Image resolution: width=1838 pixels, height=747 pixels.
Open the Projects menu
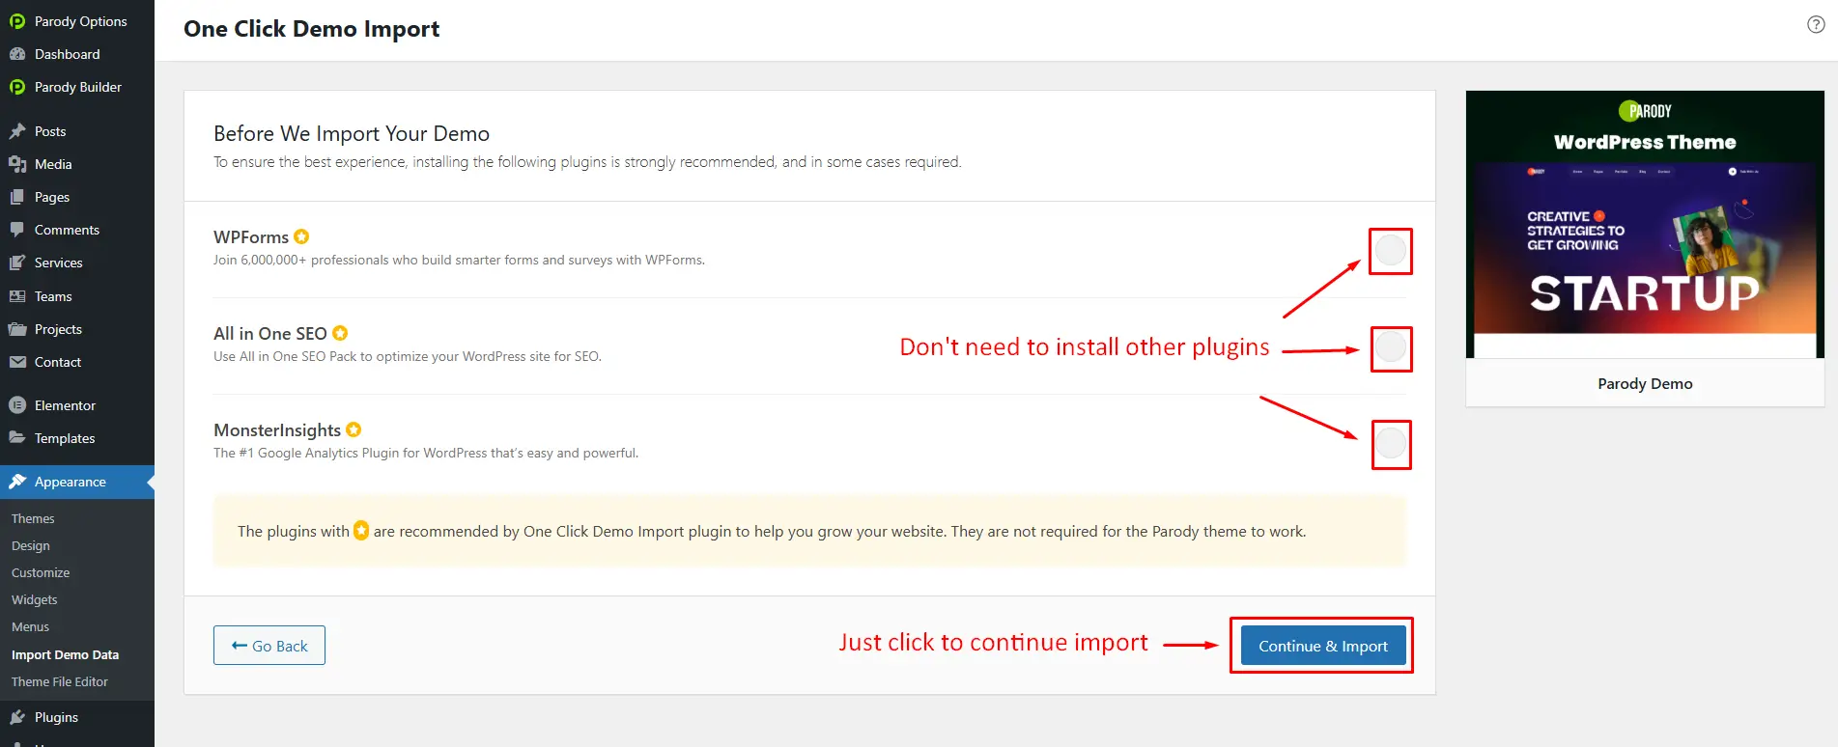(77, 329)
